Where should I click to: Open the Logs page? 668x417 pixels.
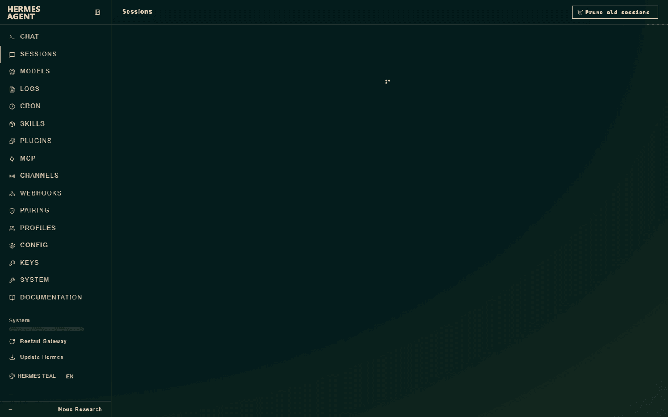point(56,89)
